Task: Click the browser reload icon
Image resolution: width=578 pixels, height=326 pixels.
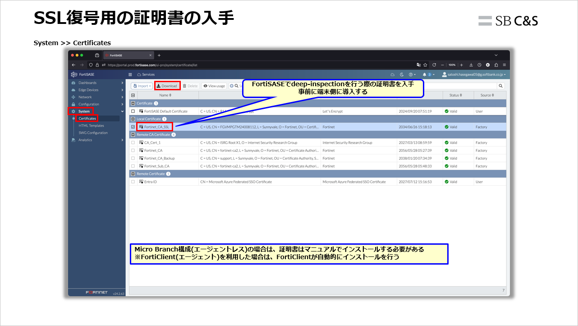Action: click(x=434, y=65)
